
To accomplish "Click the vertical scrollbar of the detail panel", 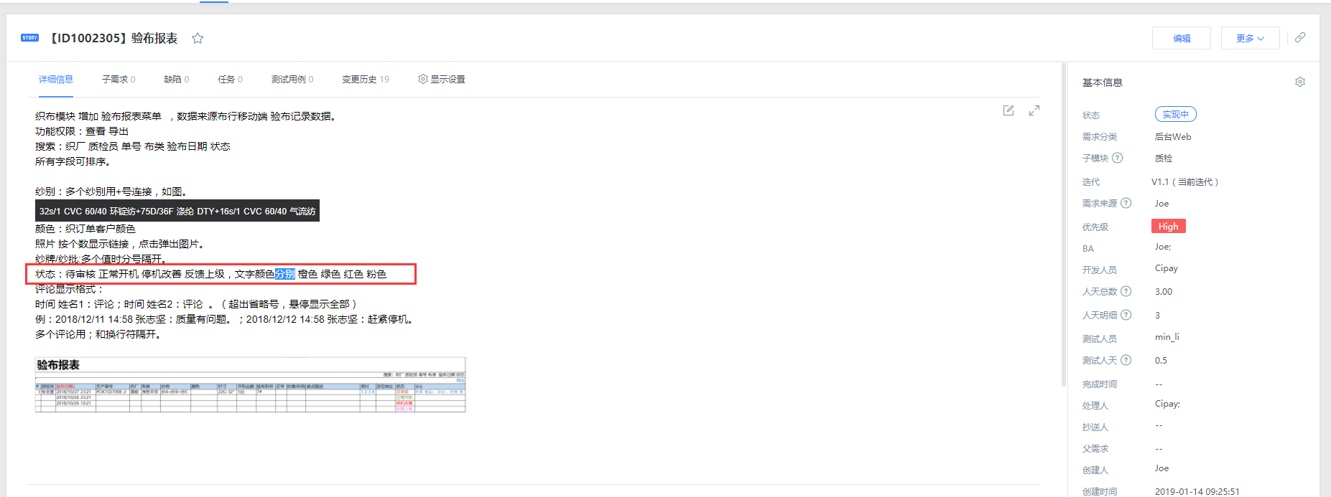I will pyautogui.click(x=1063, y=224).
